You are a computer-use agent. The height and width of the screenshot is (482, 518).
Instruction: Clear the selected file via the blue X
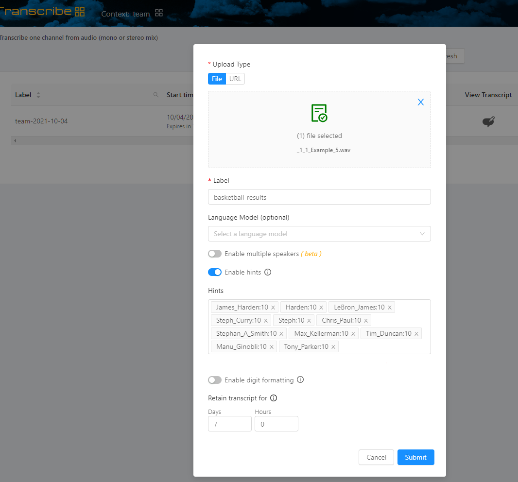(420, 102)
